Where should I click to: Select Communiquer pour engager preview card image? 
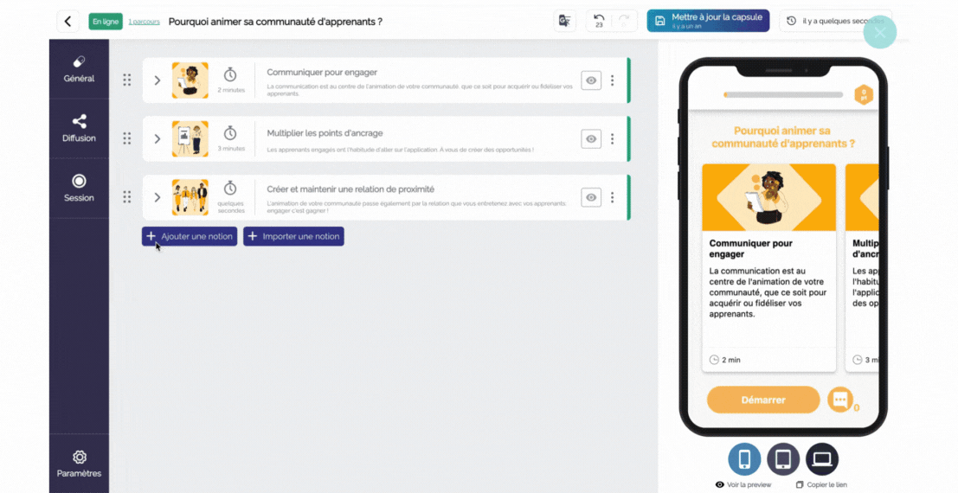point(768,197)
